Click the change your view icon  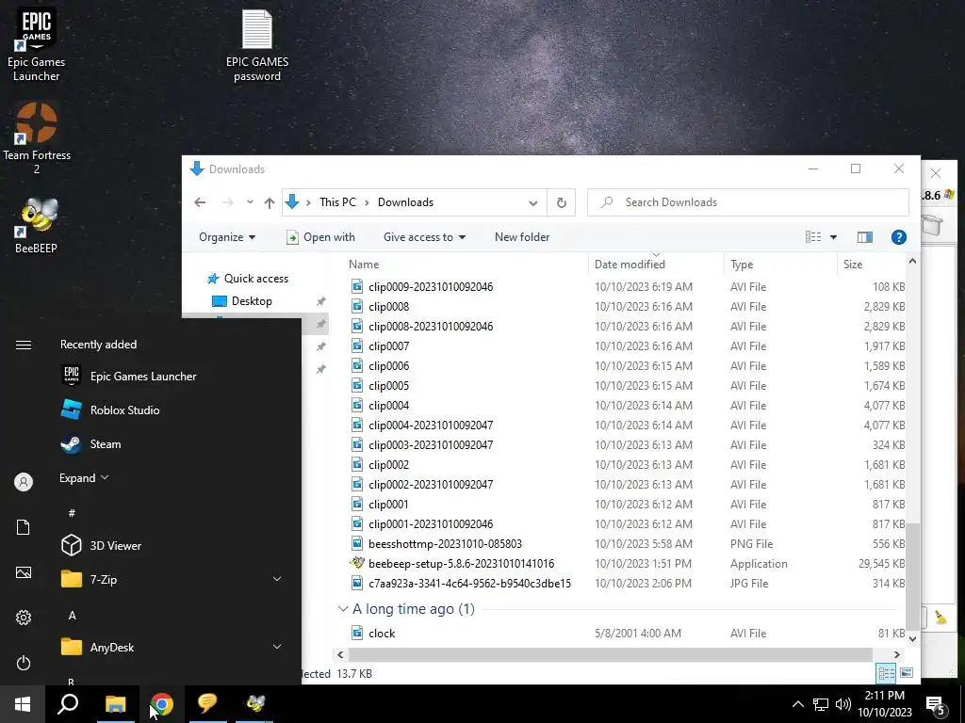[x=813, y=237]
